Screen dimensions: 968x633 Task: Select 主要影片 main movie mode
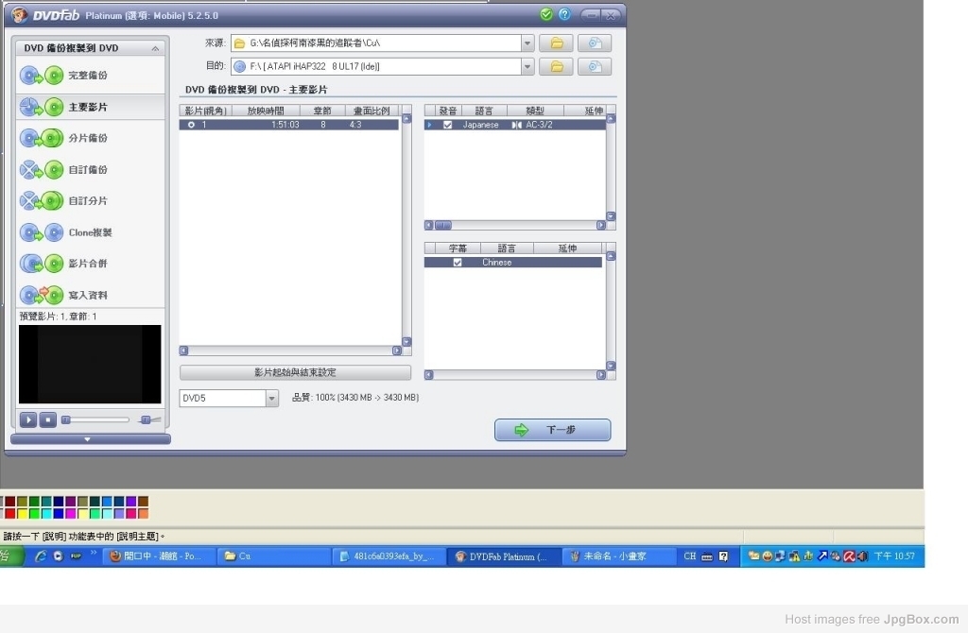[87, 107]
